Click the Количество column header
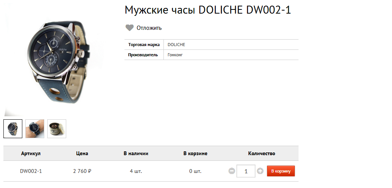392x188 pixels. click(x=261, y=153)
